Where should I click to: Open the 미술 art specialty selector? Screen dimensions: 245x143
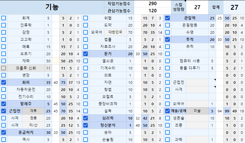[x=197, y=111]
